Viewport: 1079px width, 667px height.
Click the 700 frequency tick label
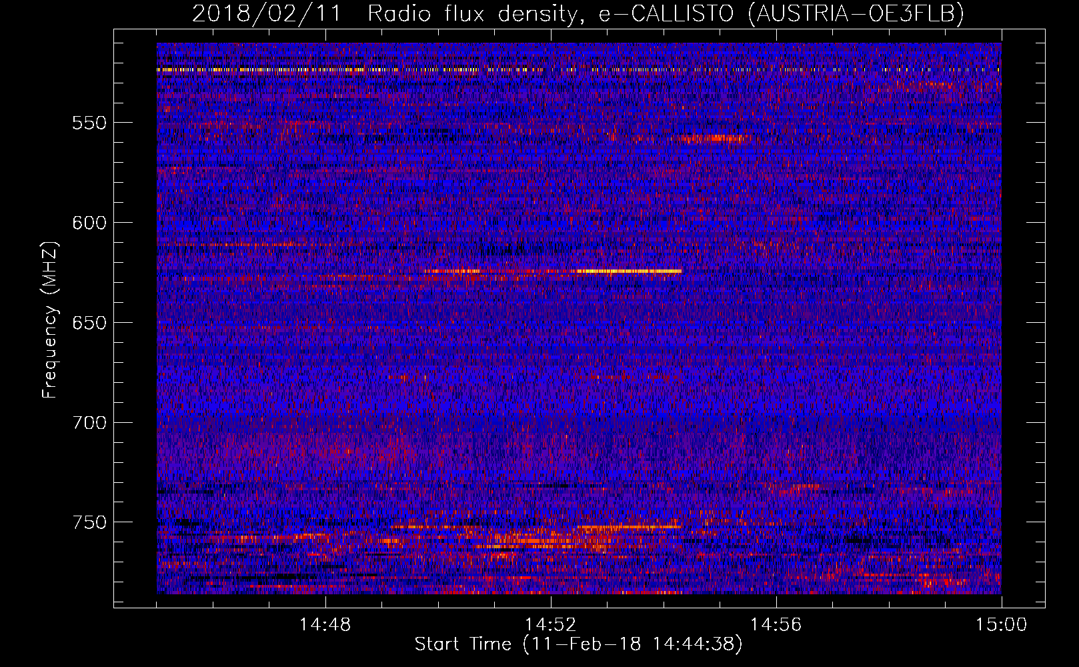pyautogui.click(x=89, y=423)
